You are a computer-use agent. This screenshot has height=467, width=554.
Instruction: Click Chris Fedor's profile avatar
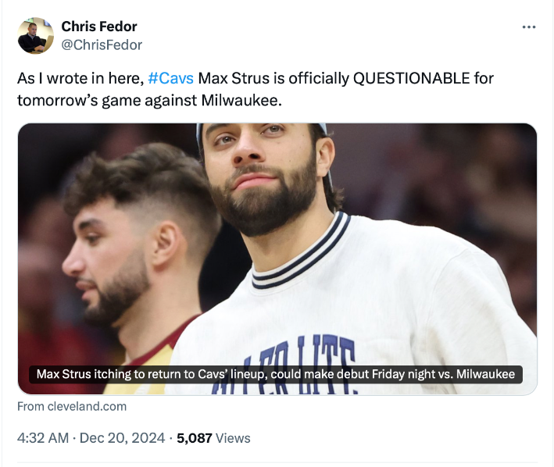click(x=36, y=36)
